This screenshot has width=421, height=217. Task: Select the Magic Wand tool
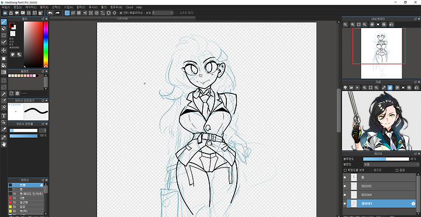click(x=4, y=94)
